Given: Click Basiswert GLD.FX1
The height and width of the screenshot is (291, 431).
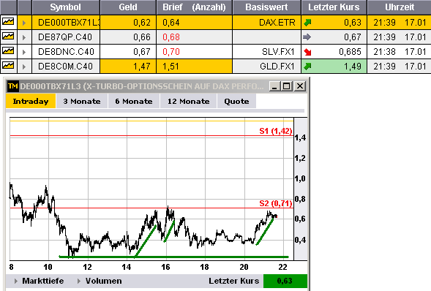Looking at the screenshot, I should pos(277,66).
